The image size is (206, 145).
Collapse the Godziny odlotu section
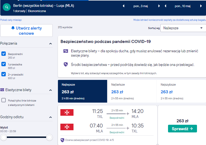point(51,117)
